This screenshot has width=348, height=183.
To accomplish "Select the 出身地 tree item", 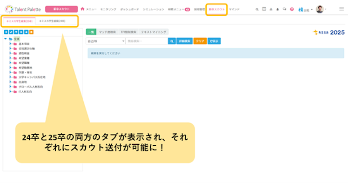I will tap(22, 82).
